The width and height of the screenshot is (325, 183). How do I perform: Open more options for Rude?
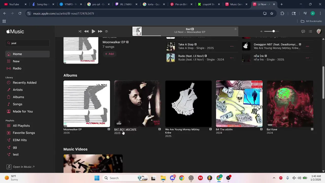tap(232, 58)
